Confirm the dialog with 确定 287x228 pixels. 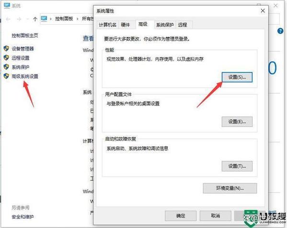point(181,216)
